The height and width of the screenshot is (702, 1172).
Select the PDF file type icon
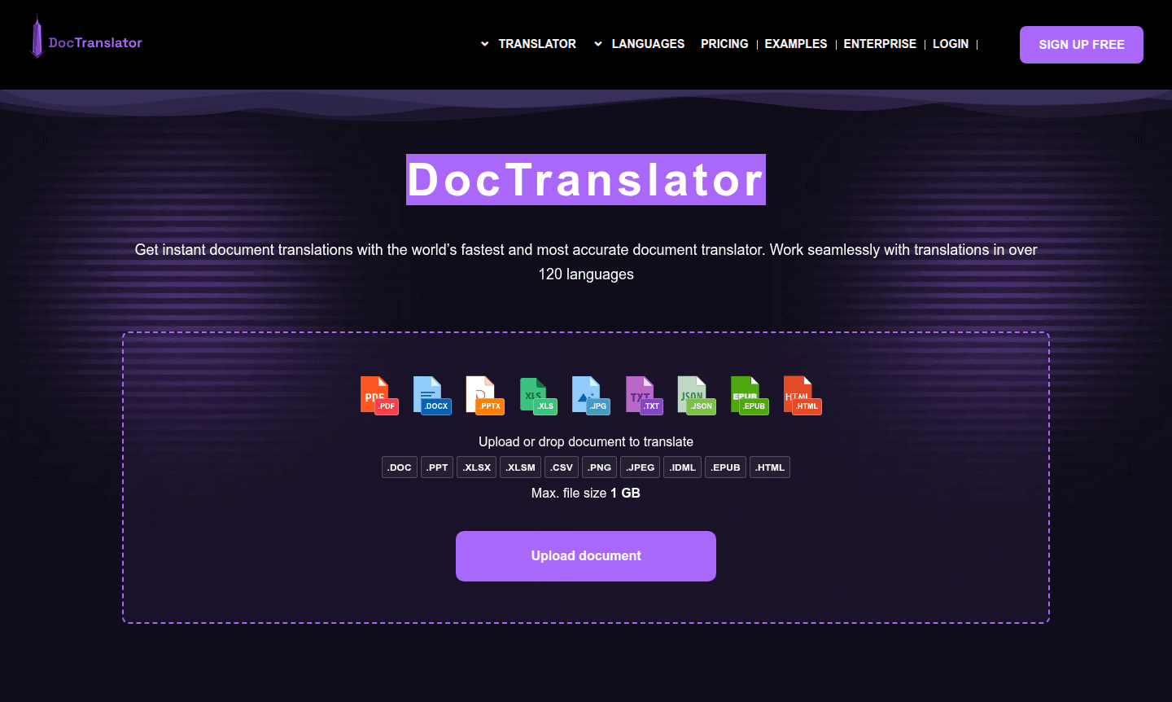click(378, 395)
